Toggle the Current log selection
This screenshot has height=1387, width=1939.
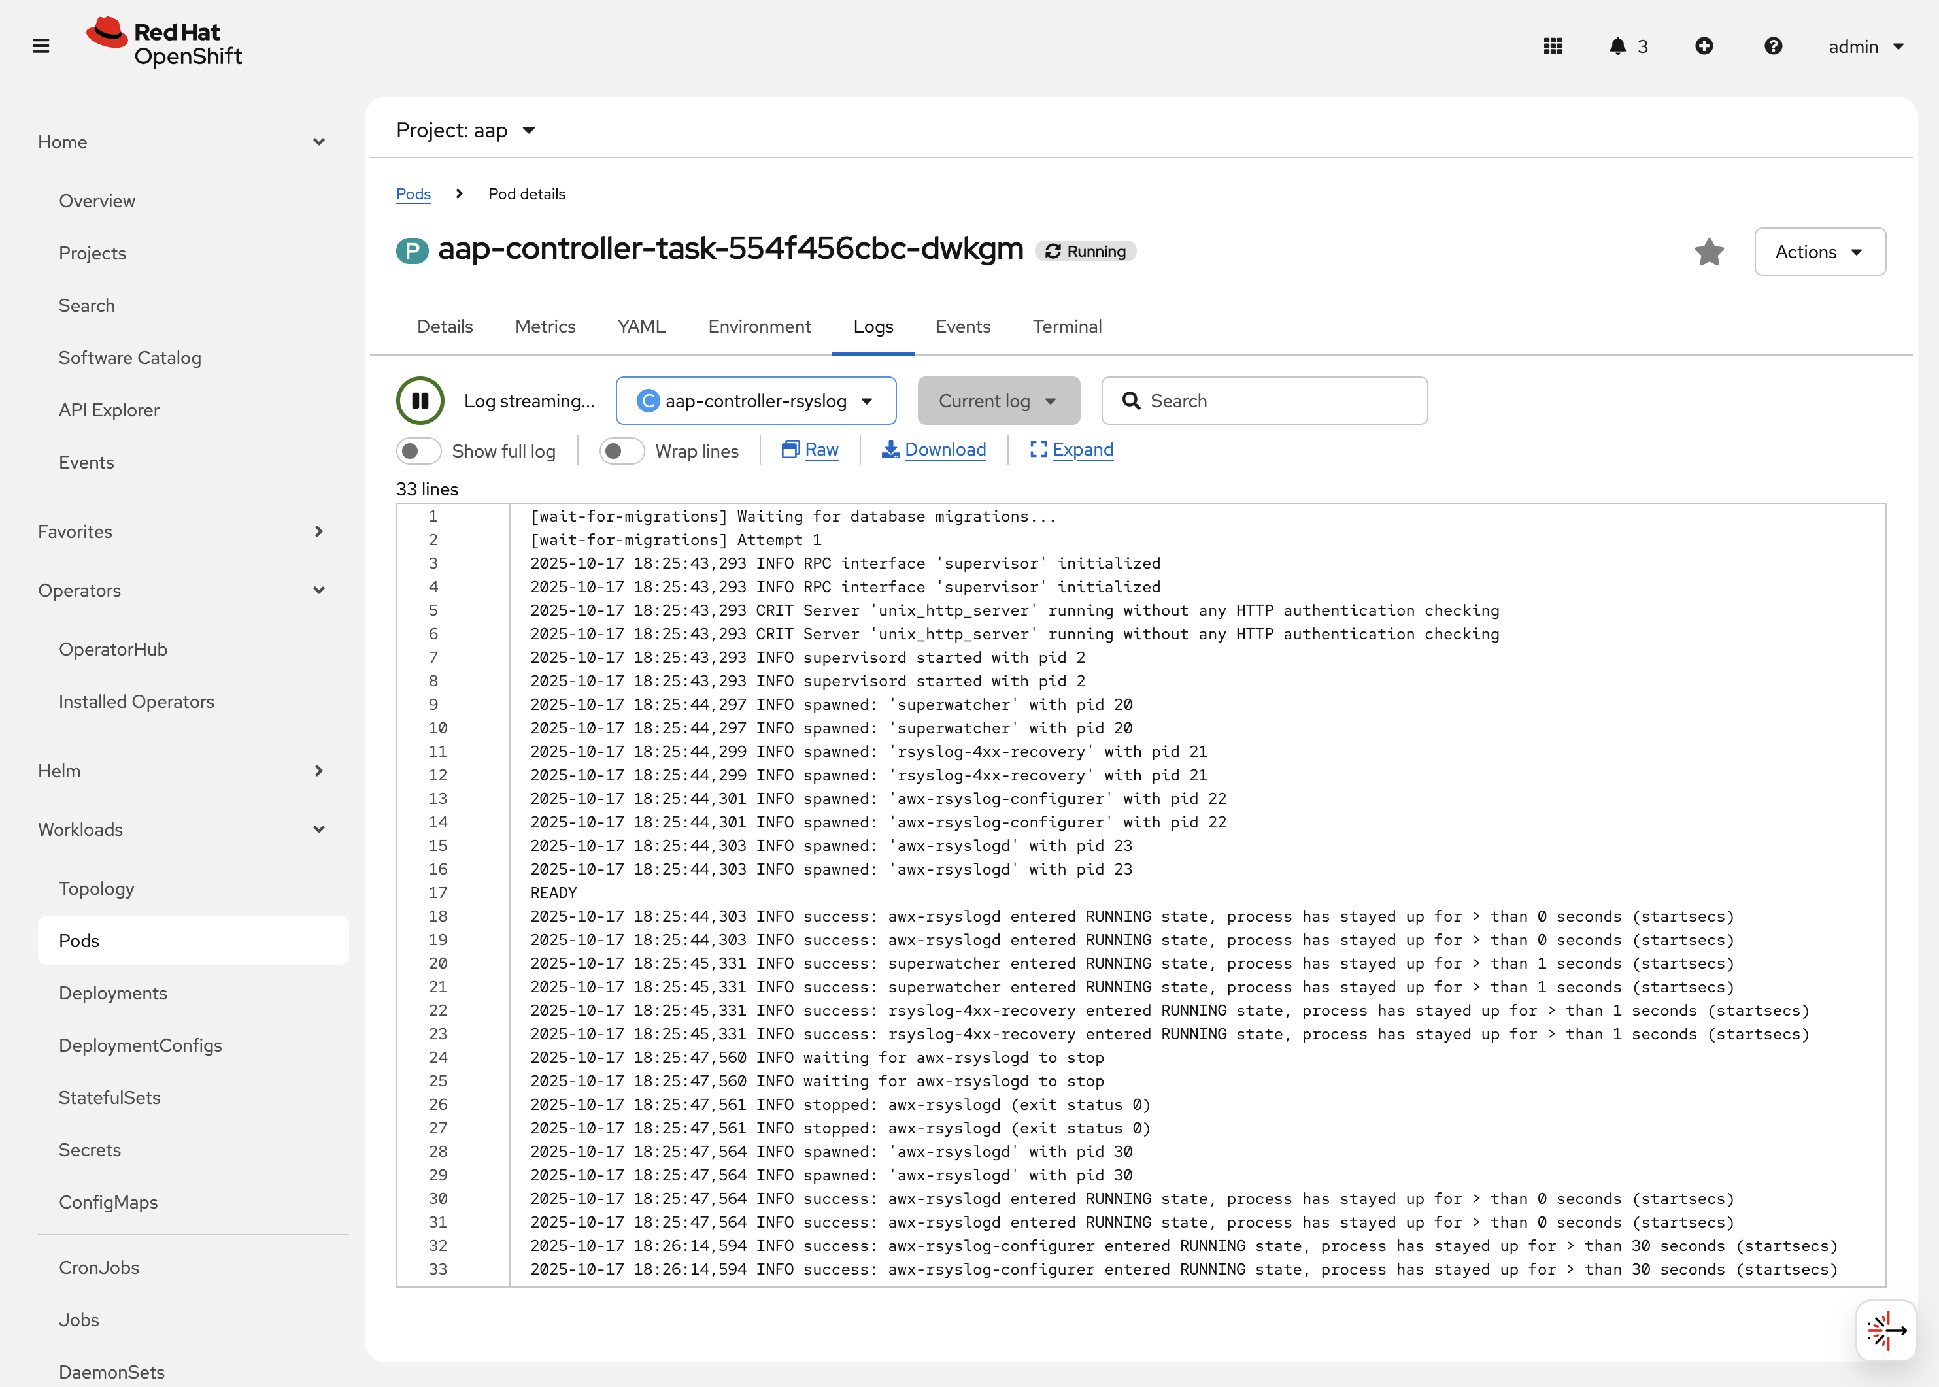pyautogui.click(x=998, y=400)
